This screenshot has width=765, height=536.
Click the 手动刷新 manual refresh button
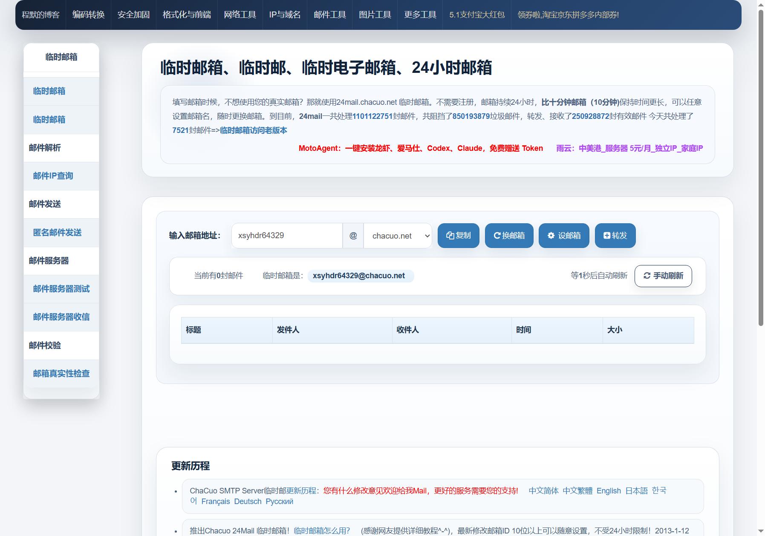click(x=663, y=276)
